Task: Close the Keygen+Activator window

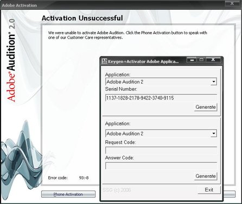Action: pos(213,59)
